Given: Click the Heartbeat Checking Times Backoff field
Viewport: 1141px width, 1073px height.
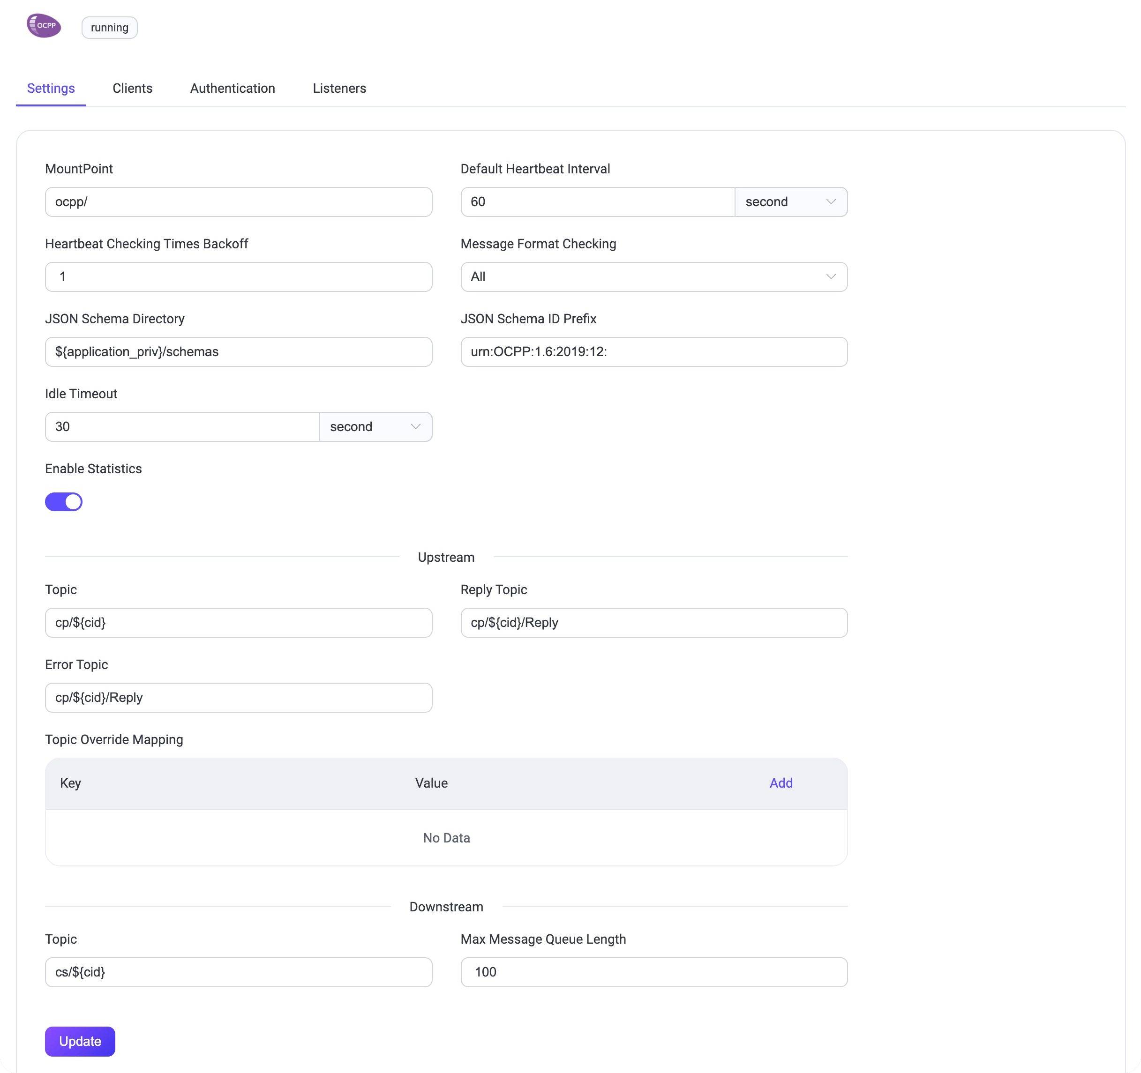Looking at the screenshot, I should point(238,277).
